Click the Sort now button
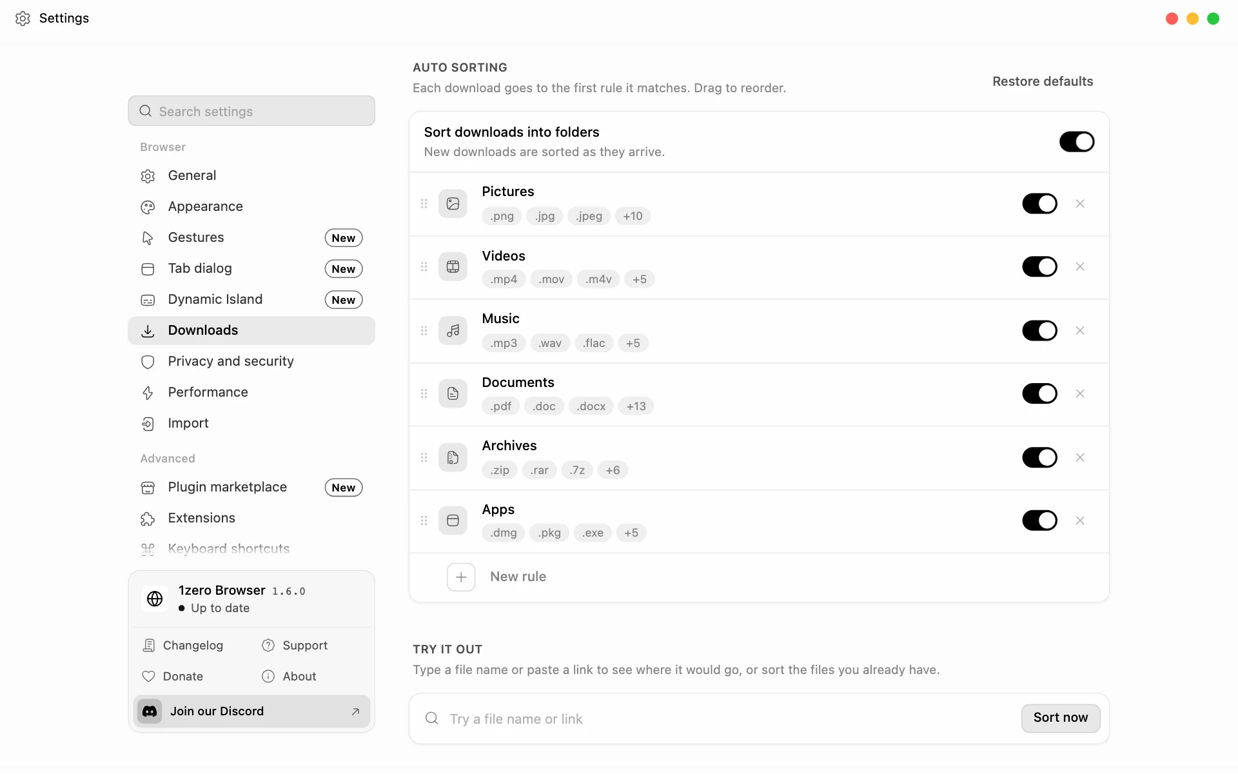Screen dimensions: 1238x774 (x=1061, y=718)
